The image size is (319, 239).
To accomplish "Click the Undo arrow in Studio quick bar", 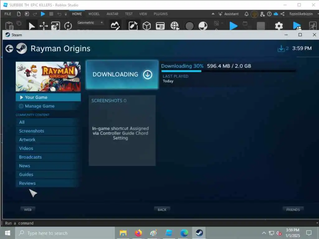I will 59,14.
